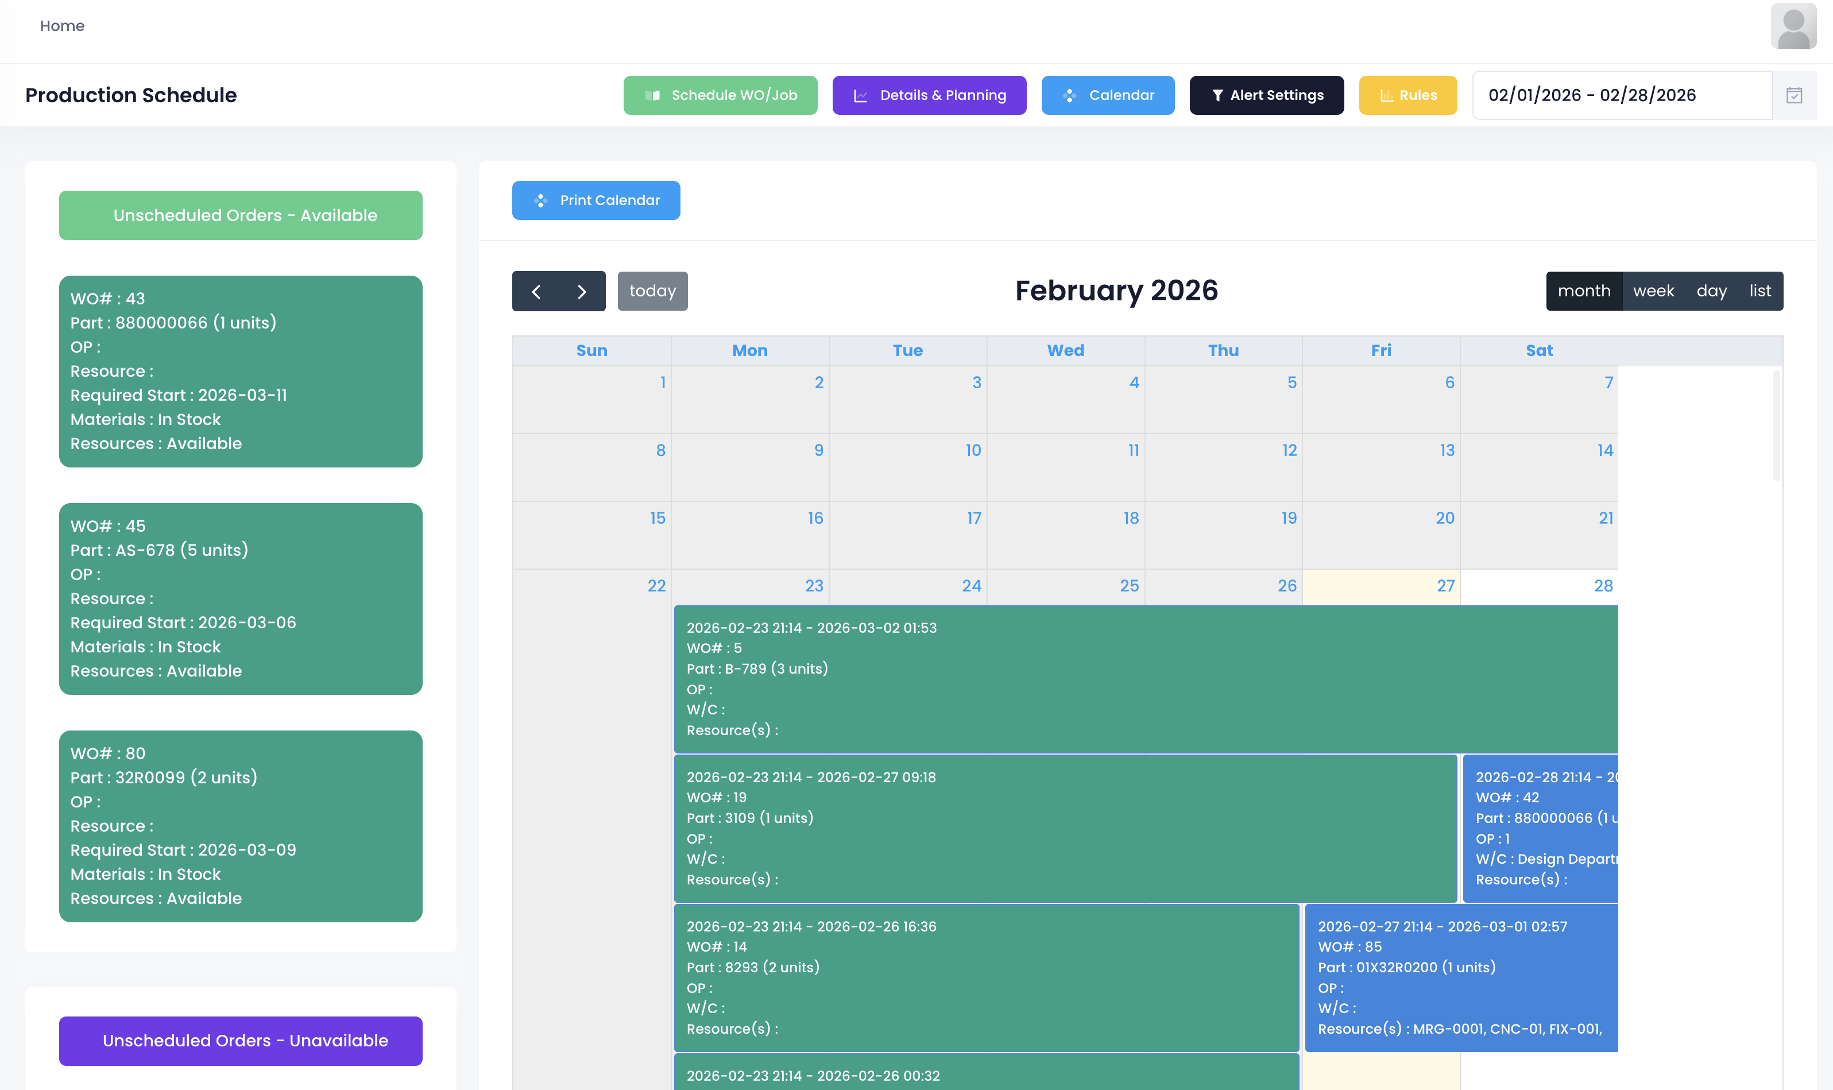Screen dimensions: 1833x1090
Task: Open Details & Planning
Action: coord(928,95)
